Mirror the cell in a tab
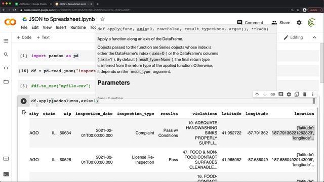 click(297, 95)
